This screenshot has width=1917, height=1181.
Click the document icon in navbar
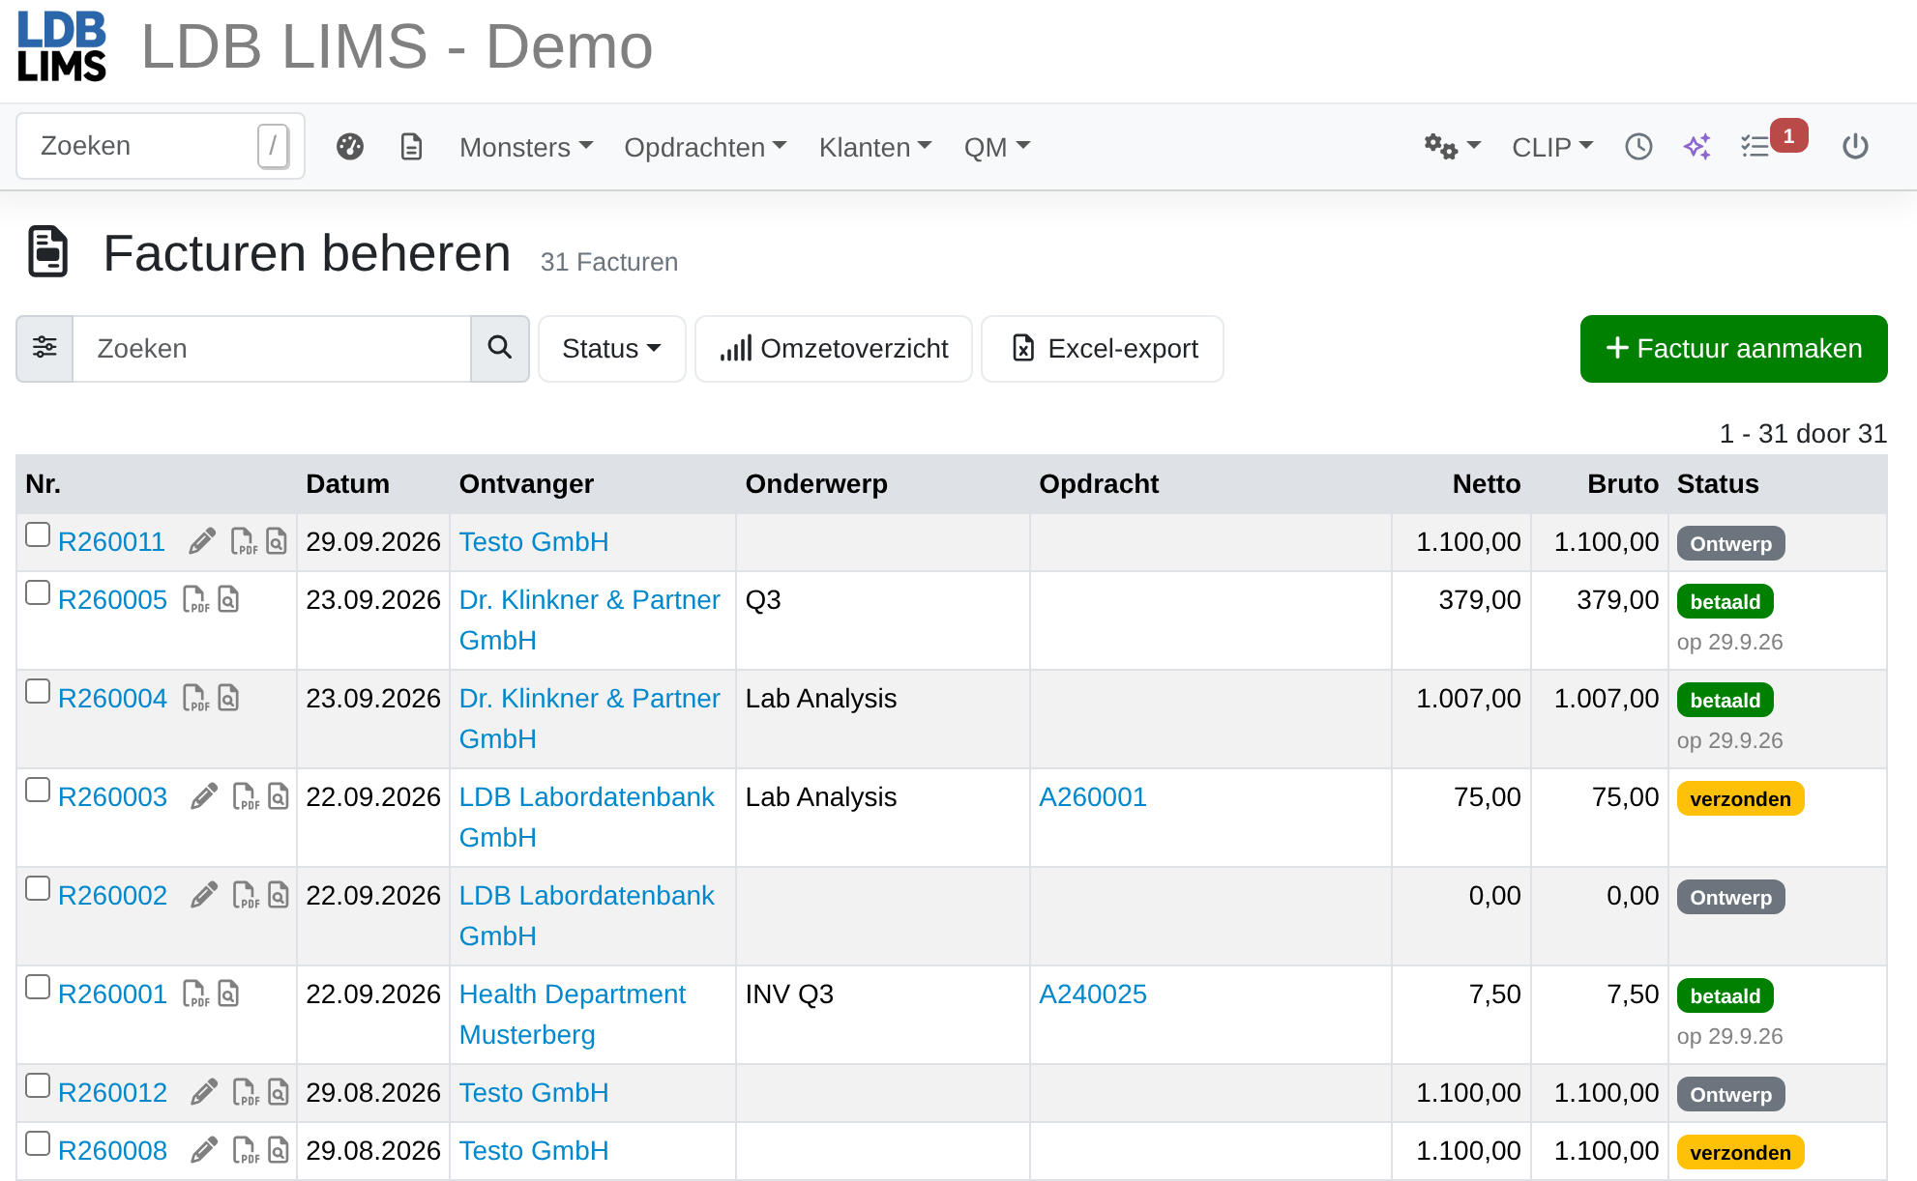click(411, 147)
